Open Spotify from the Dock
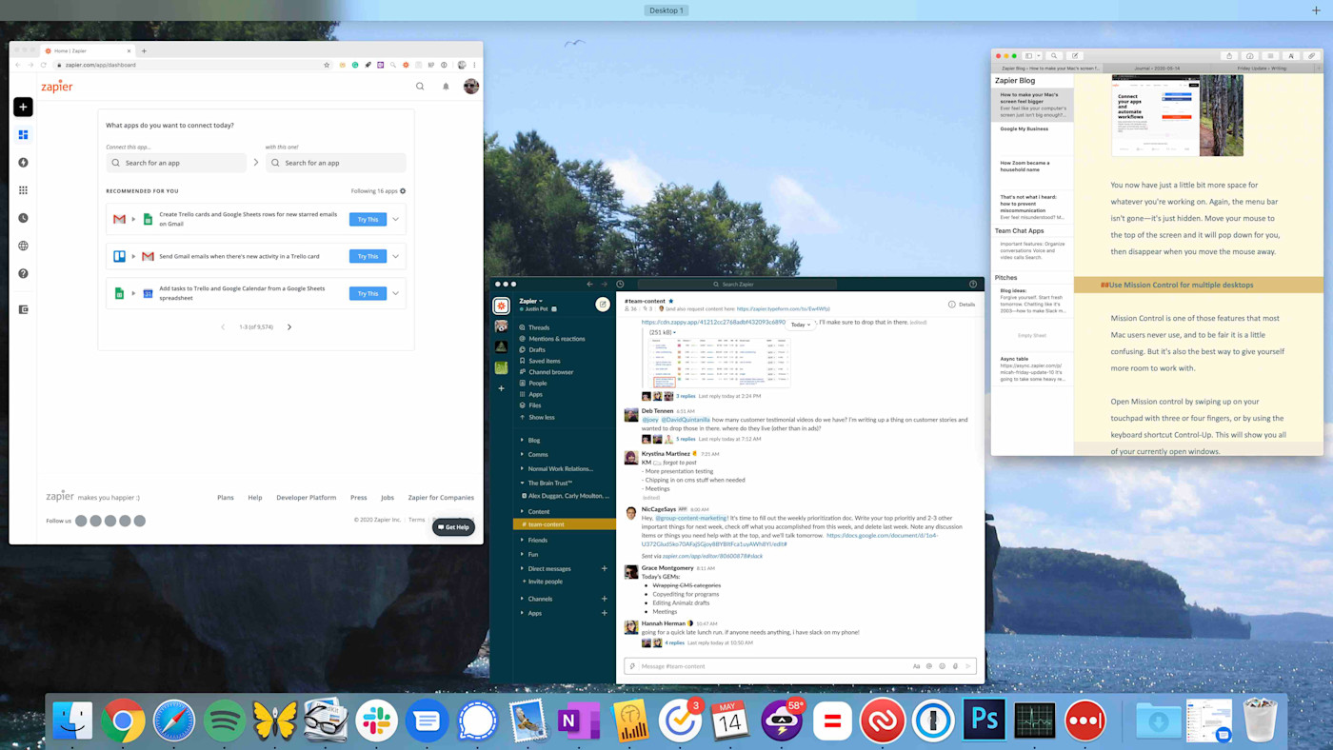The width and height of the screenshot is (1333, 750). pos(225,720)
